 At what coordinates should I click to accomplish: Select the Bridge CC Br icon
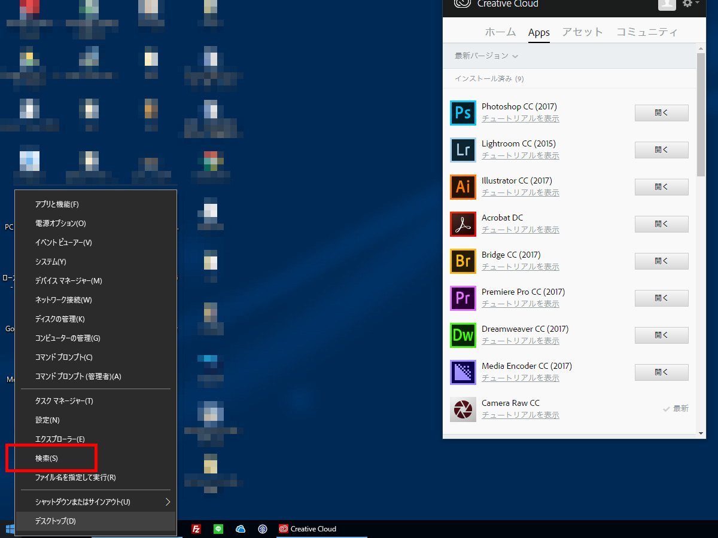tap(463, 261)
